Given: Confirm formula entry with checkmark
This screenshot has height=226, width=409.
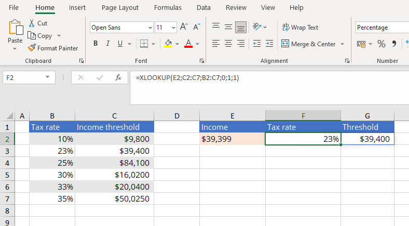Looking at the screenshot, I should pyautogui.click(x=100, y=77).
